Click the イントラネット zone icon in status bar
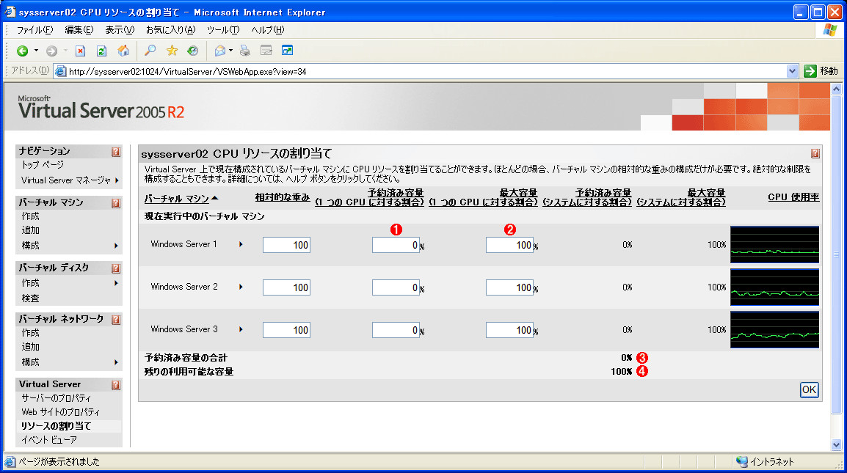This screenshot has height=473, width=847. pos(741,462)
